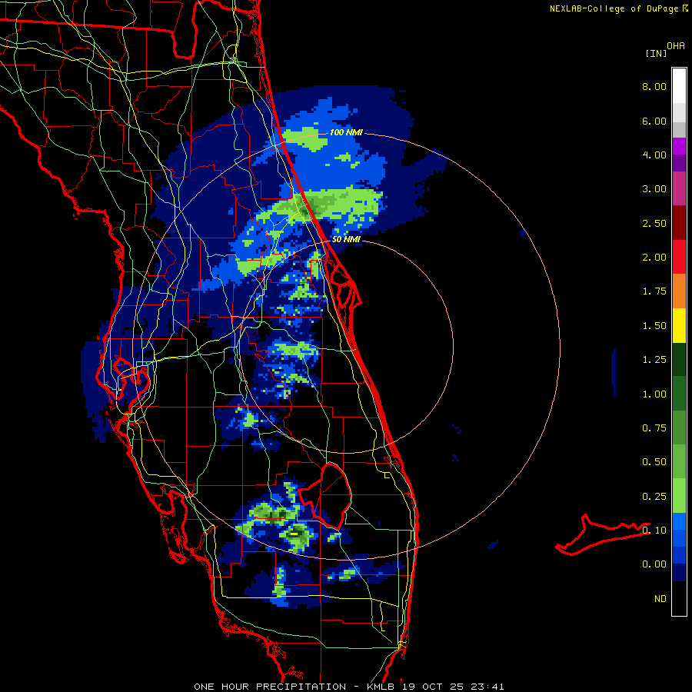Click the white 8.00 legend swatch
Image resolution: width=692 pixels, height=692 pixels.
point(679,86)
